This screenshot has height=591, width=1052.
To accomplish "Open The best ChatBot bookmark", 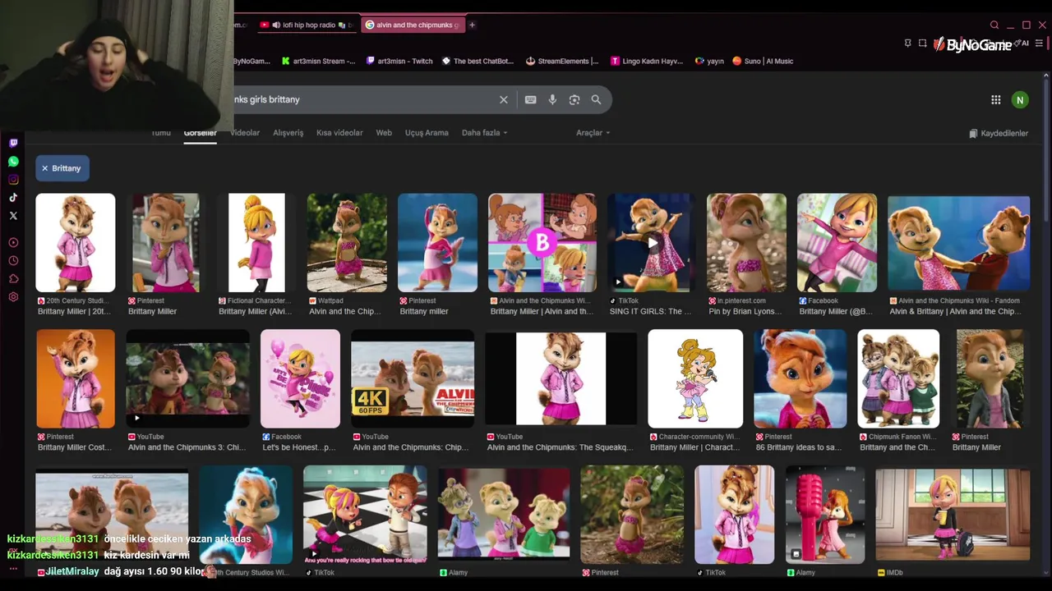I will click(478, 61).
